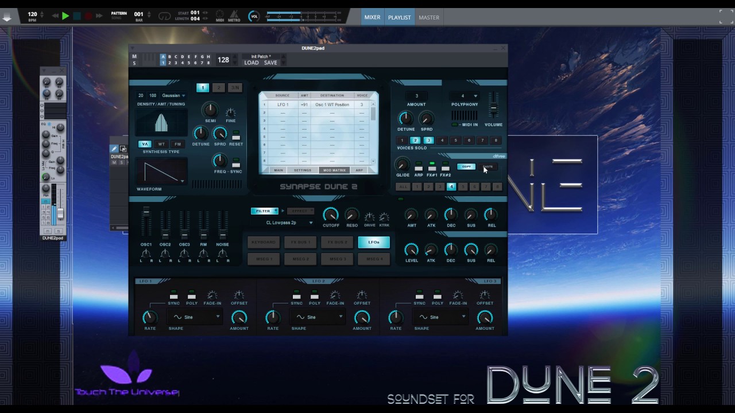Select the ALL voices button
The height and width of the screenshot is (413, 735).
pos(403,186)
